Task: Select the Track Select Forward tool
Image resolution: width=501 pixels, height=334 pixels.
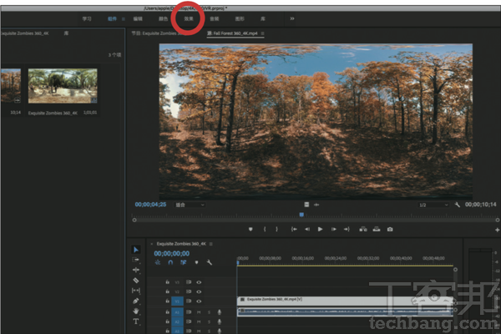Action: coord(136,260)
